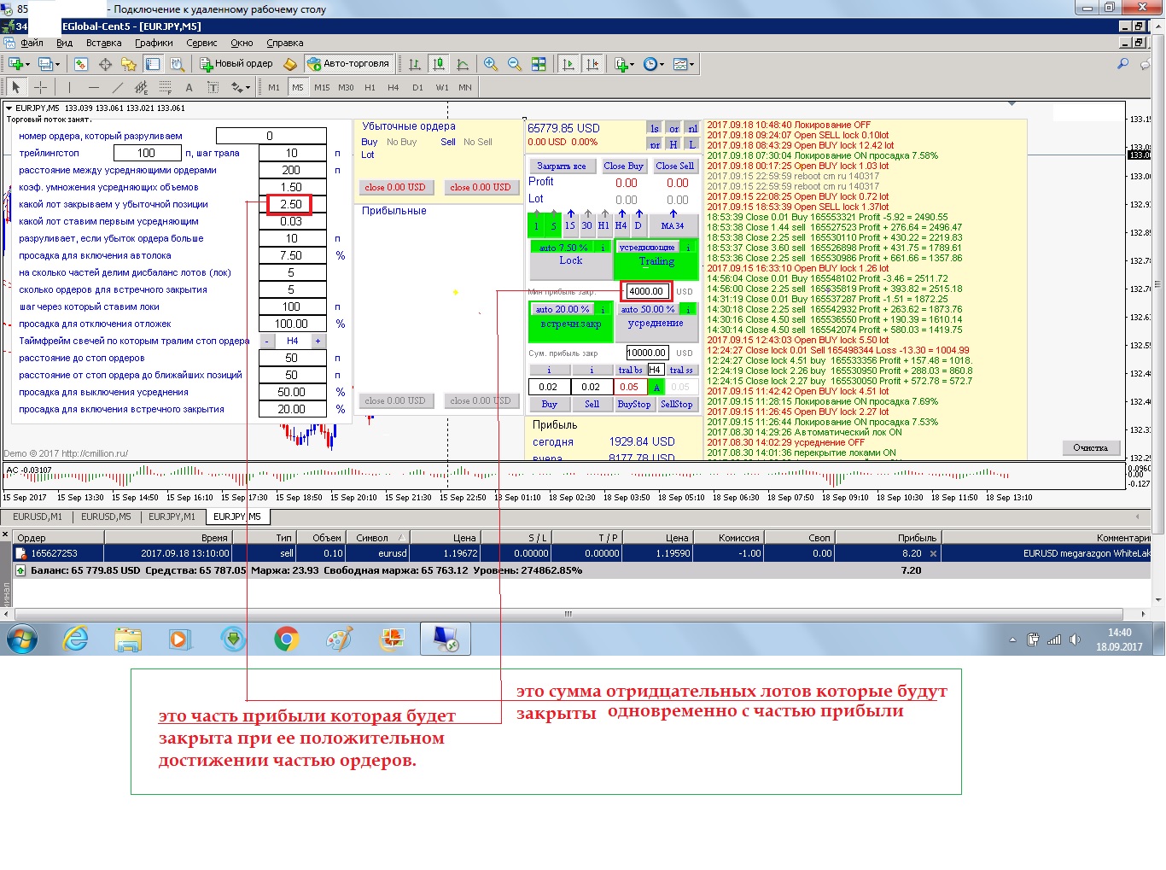1166x870 pixels.
Task: Toggle chart auto scroll icon
Action: pyautogui.click(x=568, y=64)
